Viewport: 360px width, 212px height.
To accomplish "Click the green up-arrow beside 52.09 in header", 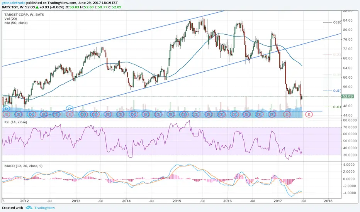I will (x=37, y=7).
